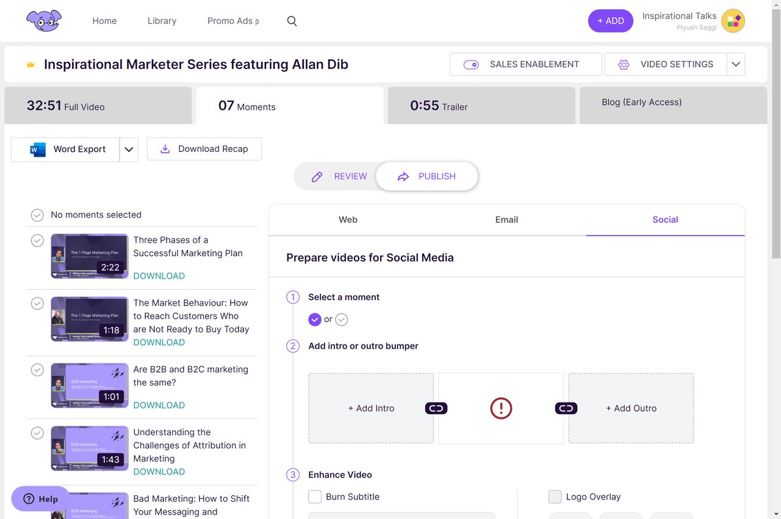Click the link icon beside Add Outro
Viewport: 781px width, 519px height.
[x=566, y=409]
